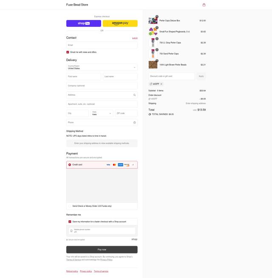Image resolution: width=272 pixels, height=278 pixels.
Task: Click the Discover card icon
Action: click(x=126, y=165)
